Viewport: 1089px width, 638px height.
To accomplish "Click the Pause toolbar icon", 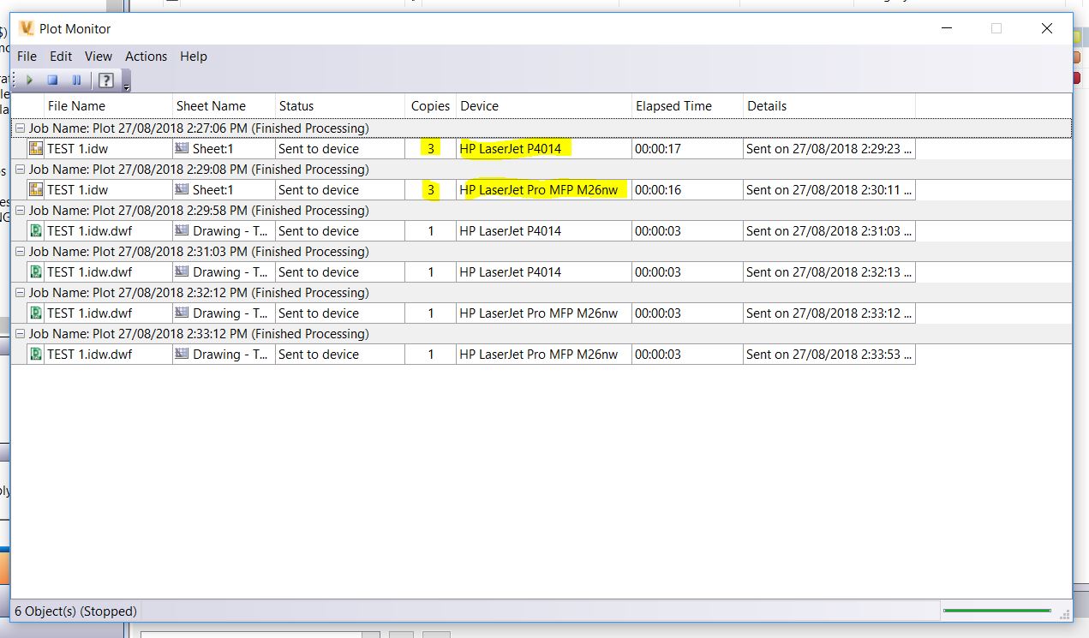I will (x=74, y=80).
